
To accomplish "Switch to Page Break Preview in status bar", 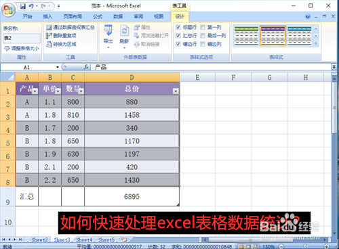I will pos(256,246).
